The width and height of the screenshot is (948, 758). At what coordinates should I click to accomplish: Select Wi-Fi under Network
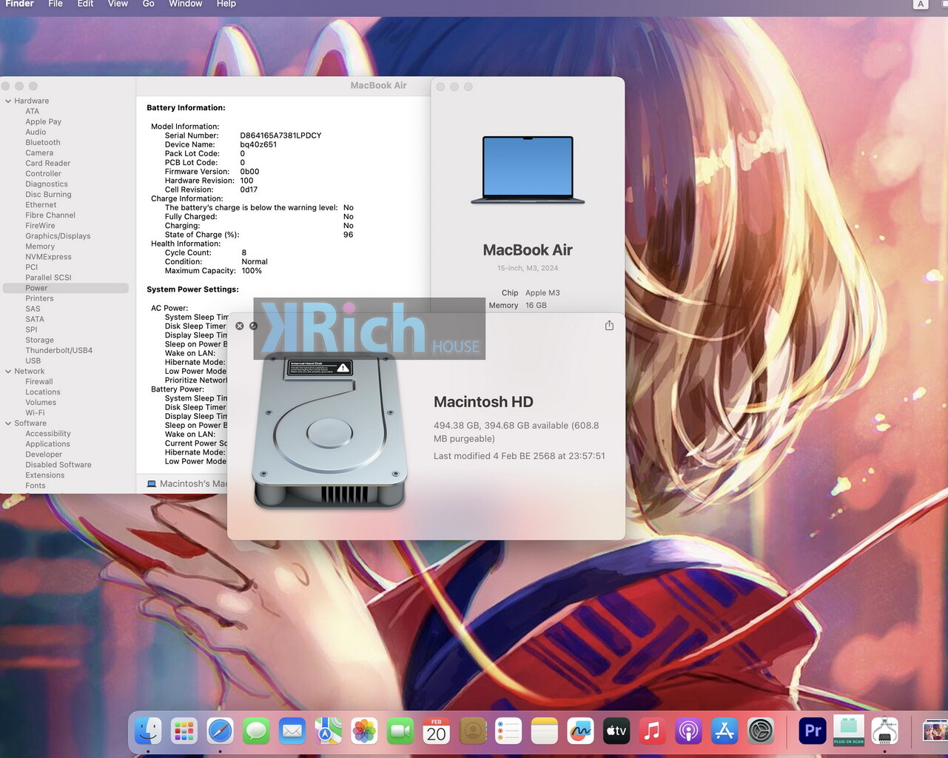click(35, 413)
